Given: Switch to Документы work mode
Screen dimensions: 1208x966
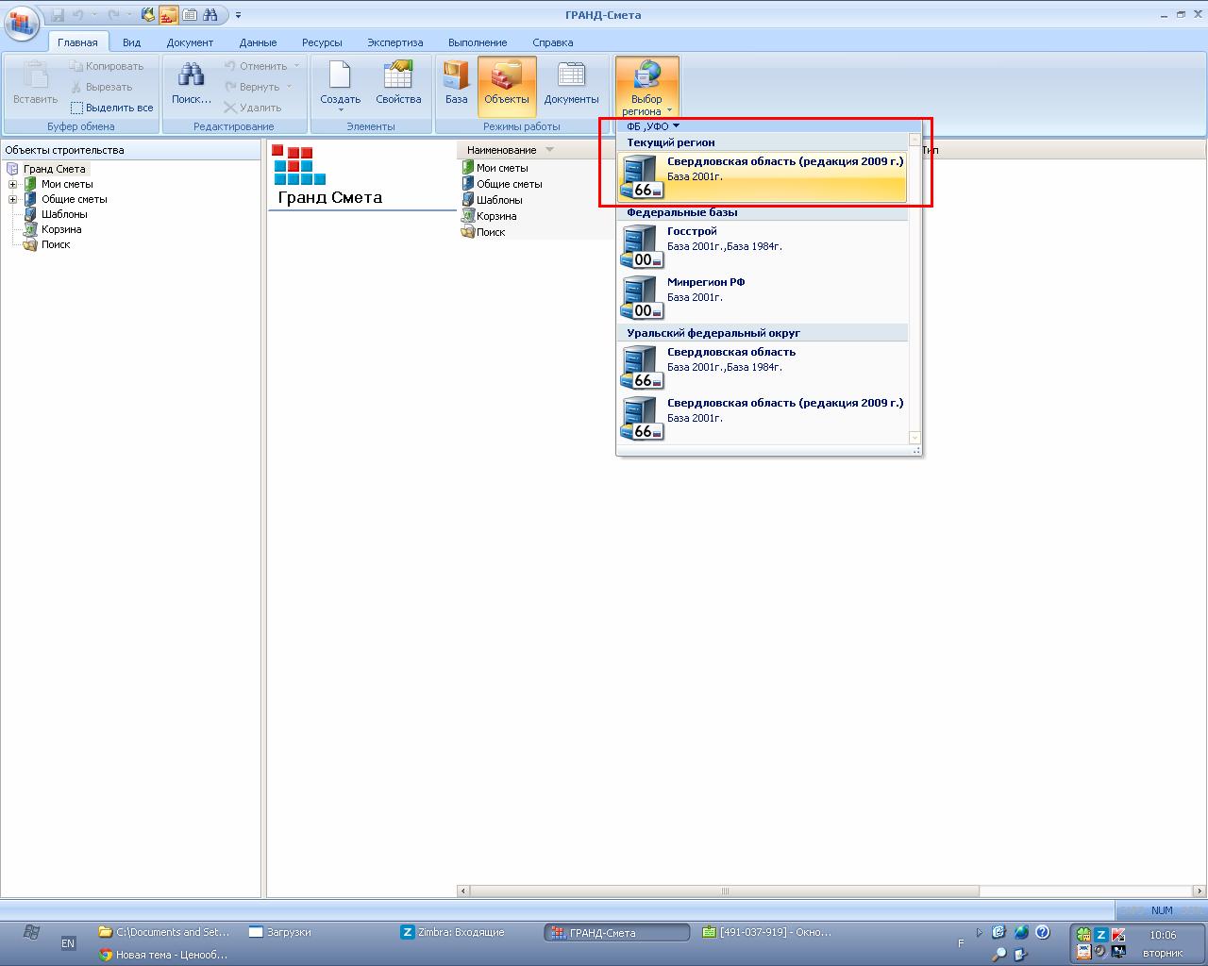Looking at the screenshot, I should pyautogui.click(x=571, y=83).
